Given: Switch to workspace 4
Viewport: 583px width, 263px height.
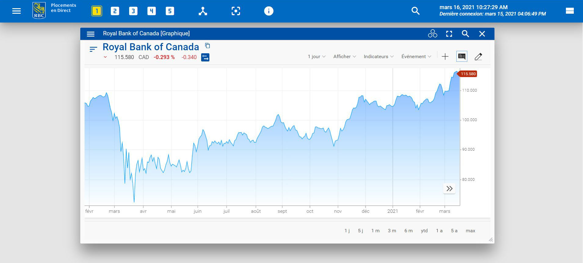Looking at the screenshot, I should pos(151,11).
